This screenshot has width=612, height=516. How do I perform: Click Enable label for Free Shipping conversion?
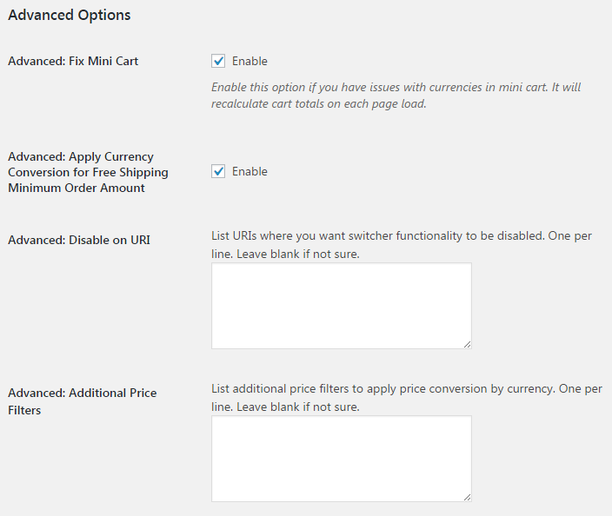point(249,172)
